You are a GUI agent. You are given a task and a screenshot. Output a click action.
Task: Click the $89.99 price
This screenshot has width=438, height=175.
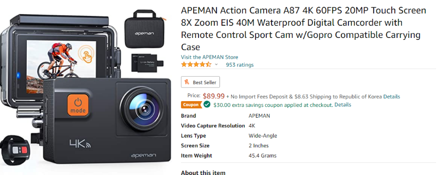point(214,96)
